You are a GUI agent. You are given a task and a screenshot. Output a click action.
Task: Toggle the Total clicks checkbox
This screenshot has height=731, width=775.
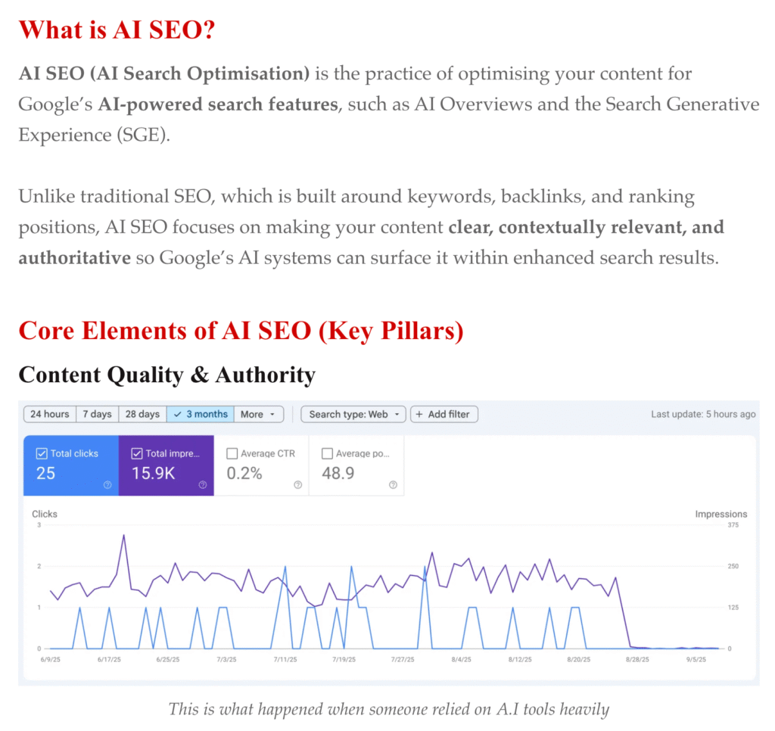pos(42,454)
